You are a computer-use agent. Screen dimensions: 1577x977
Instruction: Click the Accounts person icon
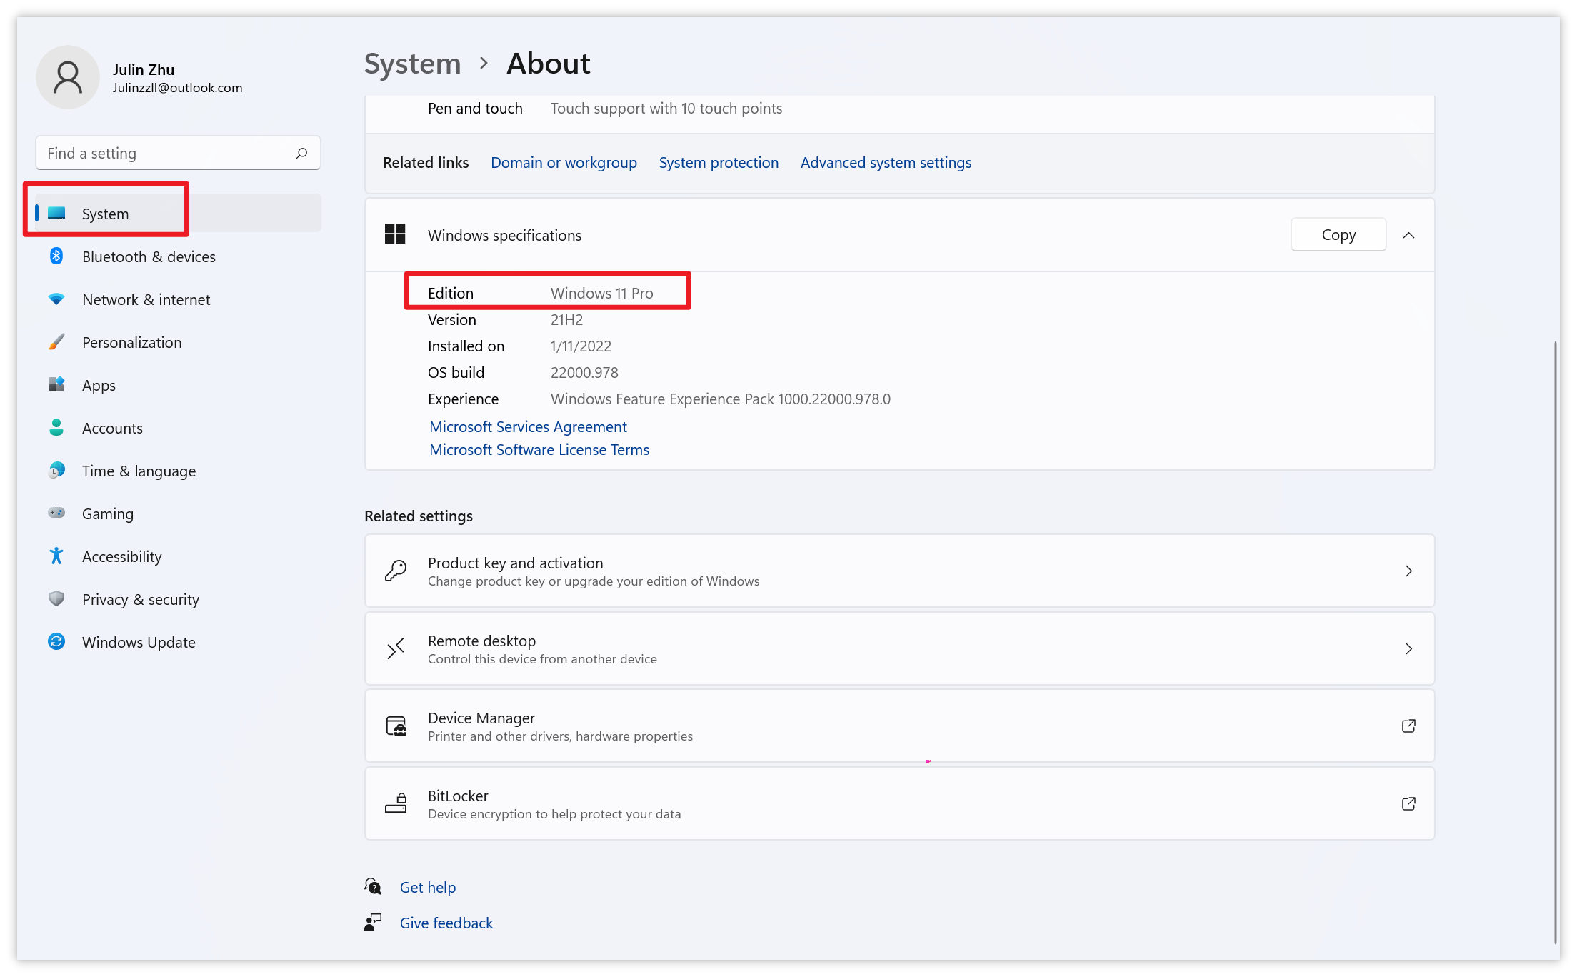[56, 427]
